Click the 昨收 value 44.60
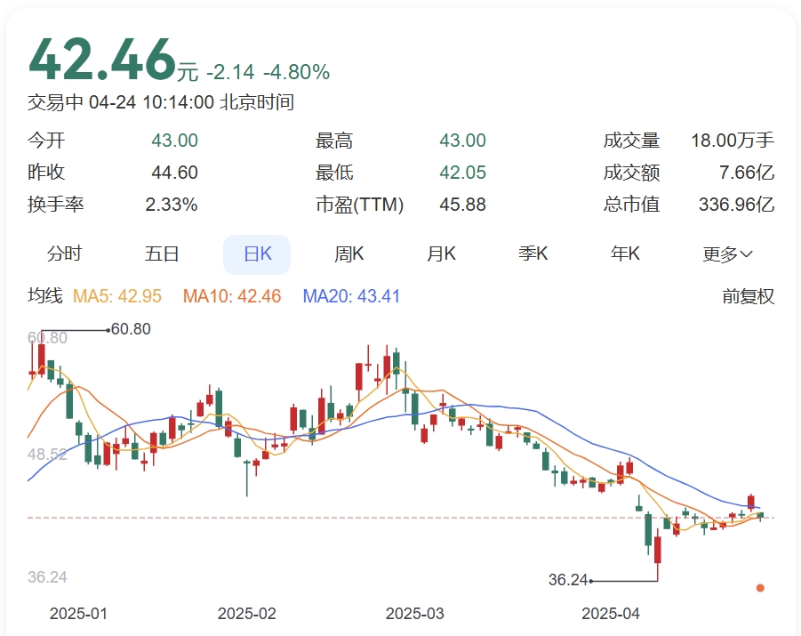This screenshot has height=636, width=801. [175, 173]
